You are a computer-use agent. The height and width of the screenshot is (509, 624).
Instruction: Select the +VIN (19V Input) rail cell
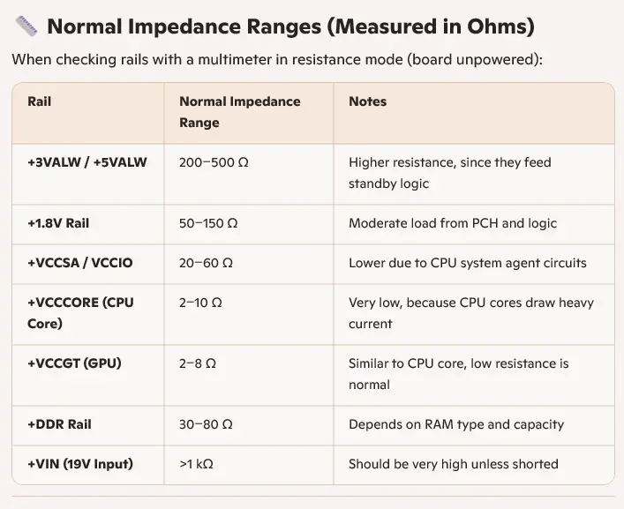coord(80,464)
